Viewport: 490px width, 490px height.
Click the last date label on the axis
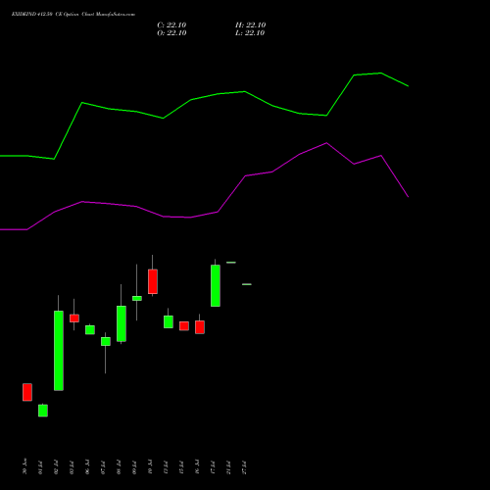244,467
